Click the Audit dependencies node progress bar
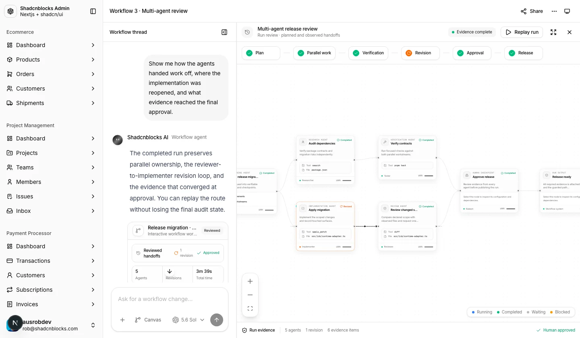Image resolution: width=580 pixels, height=338 pixels. 346,181
